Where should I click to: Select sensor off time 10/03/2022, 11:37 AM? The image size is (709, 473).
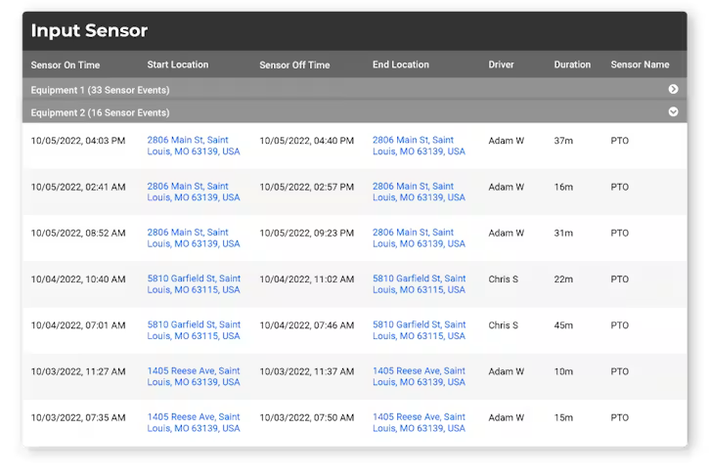(306, 371)
